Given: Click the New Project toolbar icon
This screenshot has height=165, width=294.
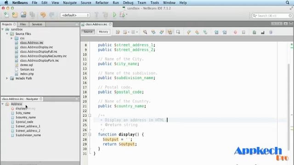Looking at the screenshot, I should click(15, 15).
